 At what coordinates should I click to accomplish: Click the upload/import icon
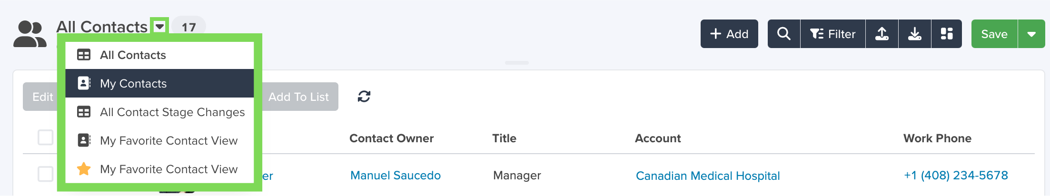882,34
